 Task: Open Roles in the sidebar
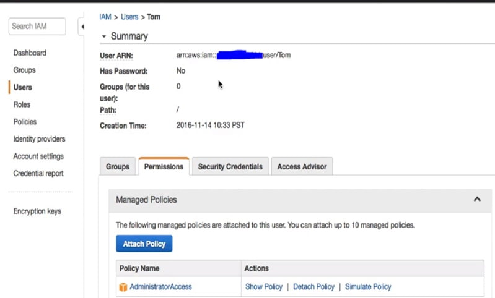pyautogui.click(x=22, y=104)
